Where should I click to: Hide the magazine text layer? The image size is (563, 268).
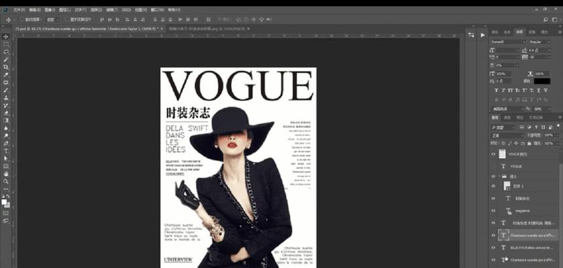click(493, 210)
